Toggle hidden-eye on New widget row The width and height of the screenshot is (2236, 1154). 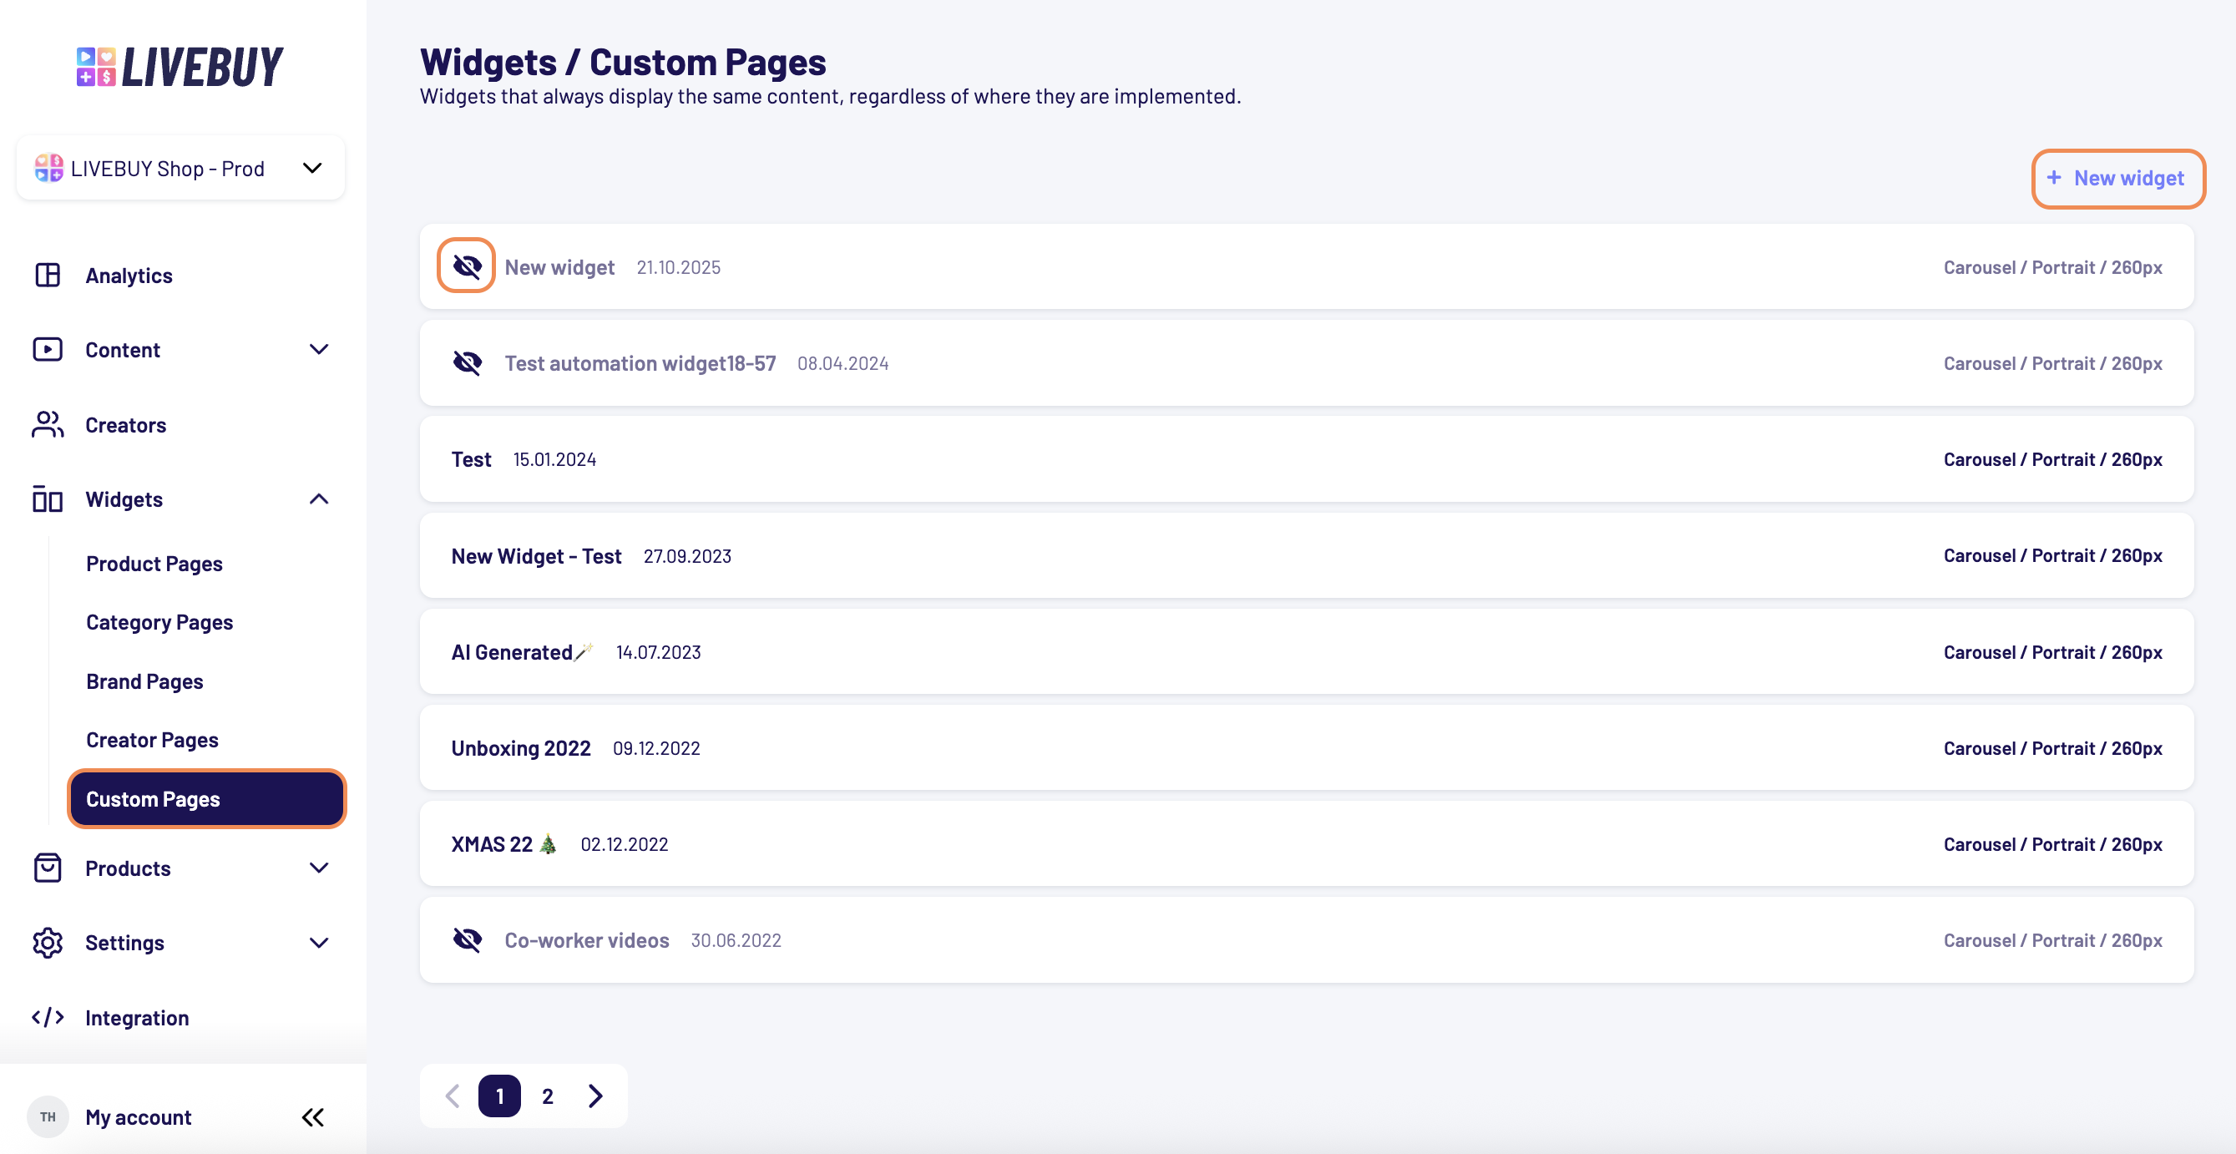467,266
